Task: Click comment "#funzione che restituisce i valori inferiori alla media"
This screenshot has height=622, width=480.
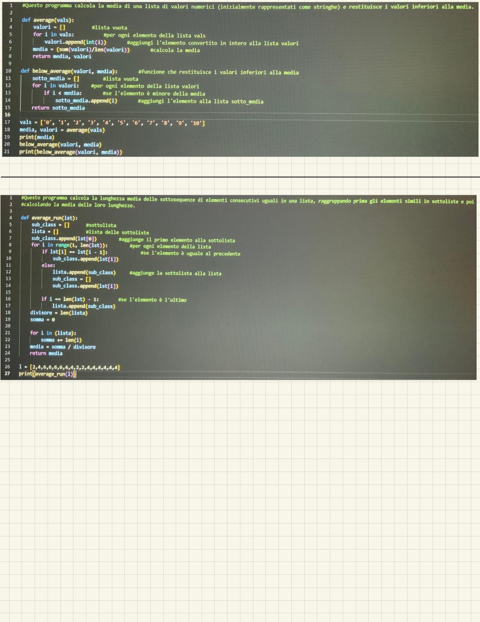Action: 218,72
